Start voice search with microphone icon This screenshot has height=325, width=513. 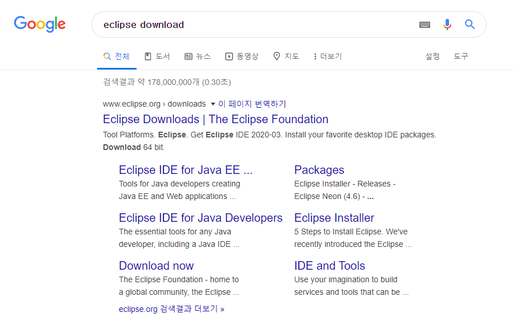pyautogui.click(x=447, y=25)
